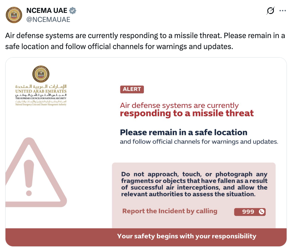The width and height of the screenshot is (294, 251).
Task: Click the "Your safety begins with your responsibility" banner
Action: pos(186,236)
